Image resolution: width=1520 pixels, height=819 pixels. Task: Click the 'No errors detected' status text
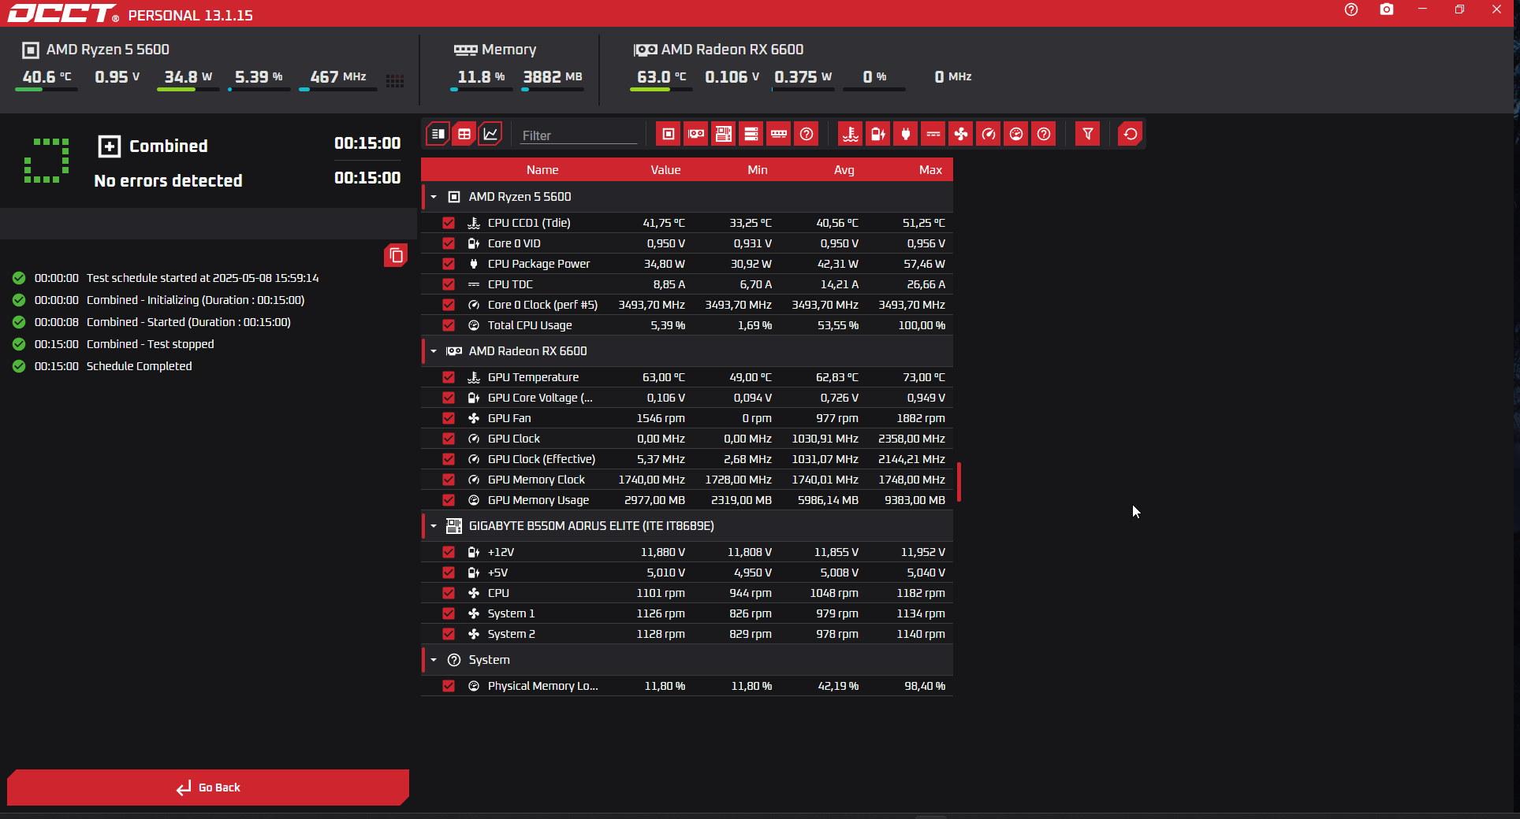168,180
